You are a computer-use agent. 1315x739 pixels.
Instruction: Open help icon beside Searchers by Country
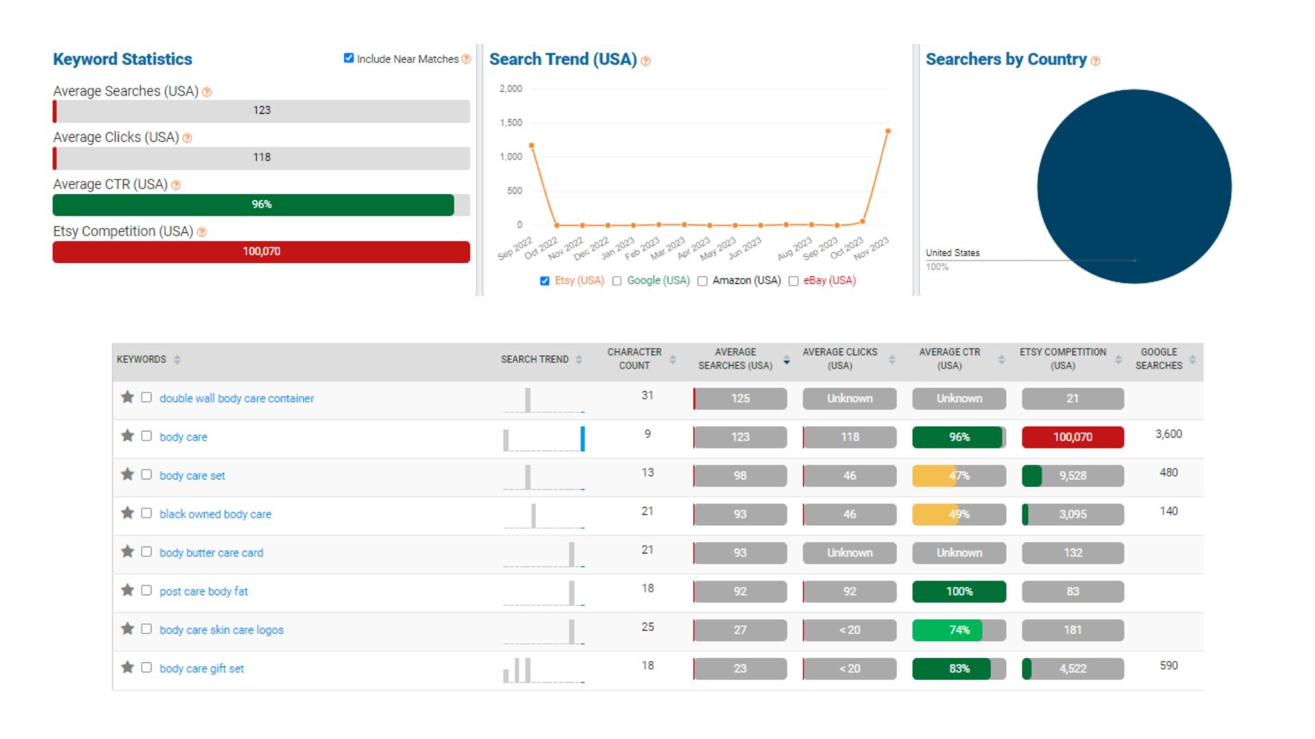[x=1096, y=62]
